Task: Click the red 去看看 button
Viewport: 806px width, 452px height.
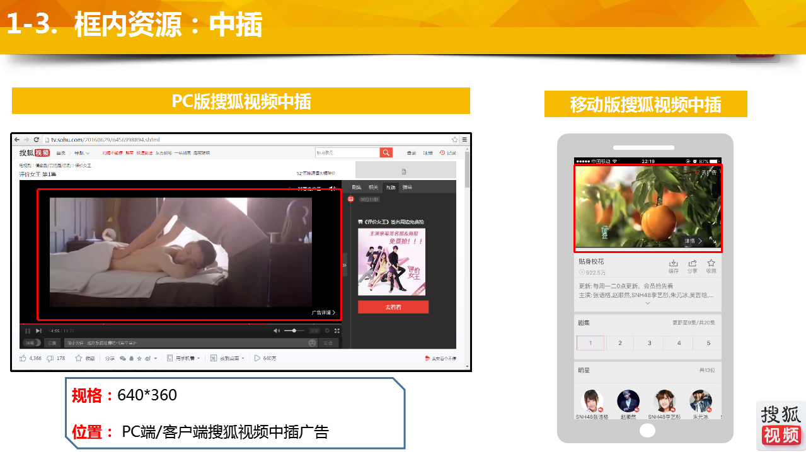Action: [x=393, y=307]
